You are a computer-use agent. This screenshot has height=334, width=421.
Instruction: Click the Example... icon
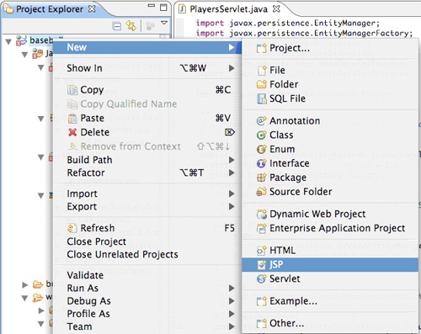(262, 301)
